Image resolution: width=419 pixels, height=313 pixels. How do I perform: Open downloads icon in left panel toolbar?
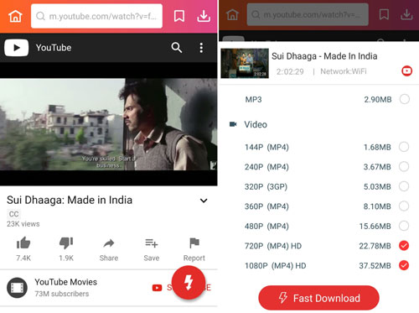pyautogui.click(x=204, y=16)
